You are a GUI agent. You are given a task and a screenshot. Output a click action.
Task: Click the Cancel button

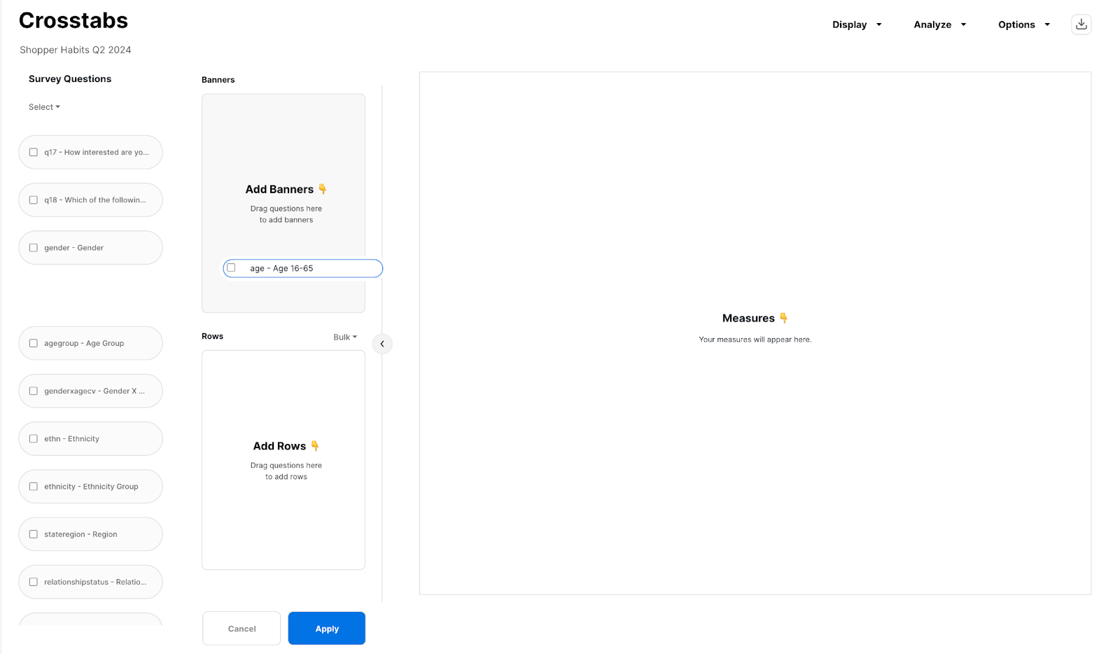[241, 629]
